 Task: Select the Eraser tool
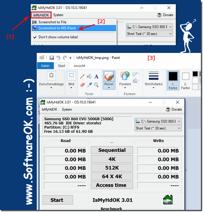coord(82,85)
